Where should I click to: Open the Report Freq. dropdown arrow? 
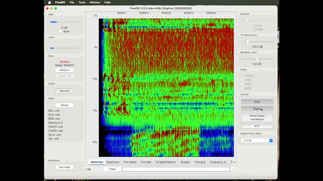point(271,141)
